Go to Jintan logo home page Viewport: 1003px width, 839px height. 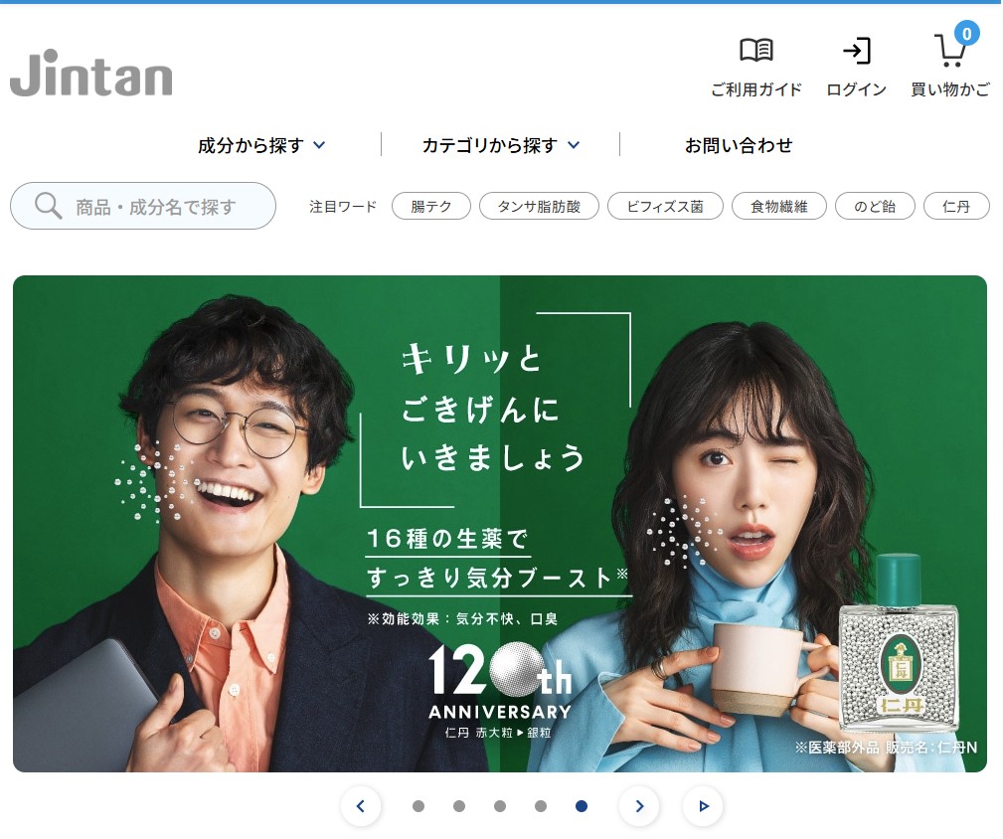(90, 73)
